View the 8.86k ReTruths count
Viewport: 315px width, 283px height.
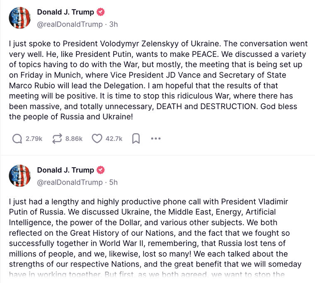(x=74, y=139)
